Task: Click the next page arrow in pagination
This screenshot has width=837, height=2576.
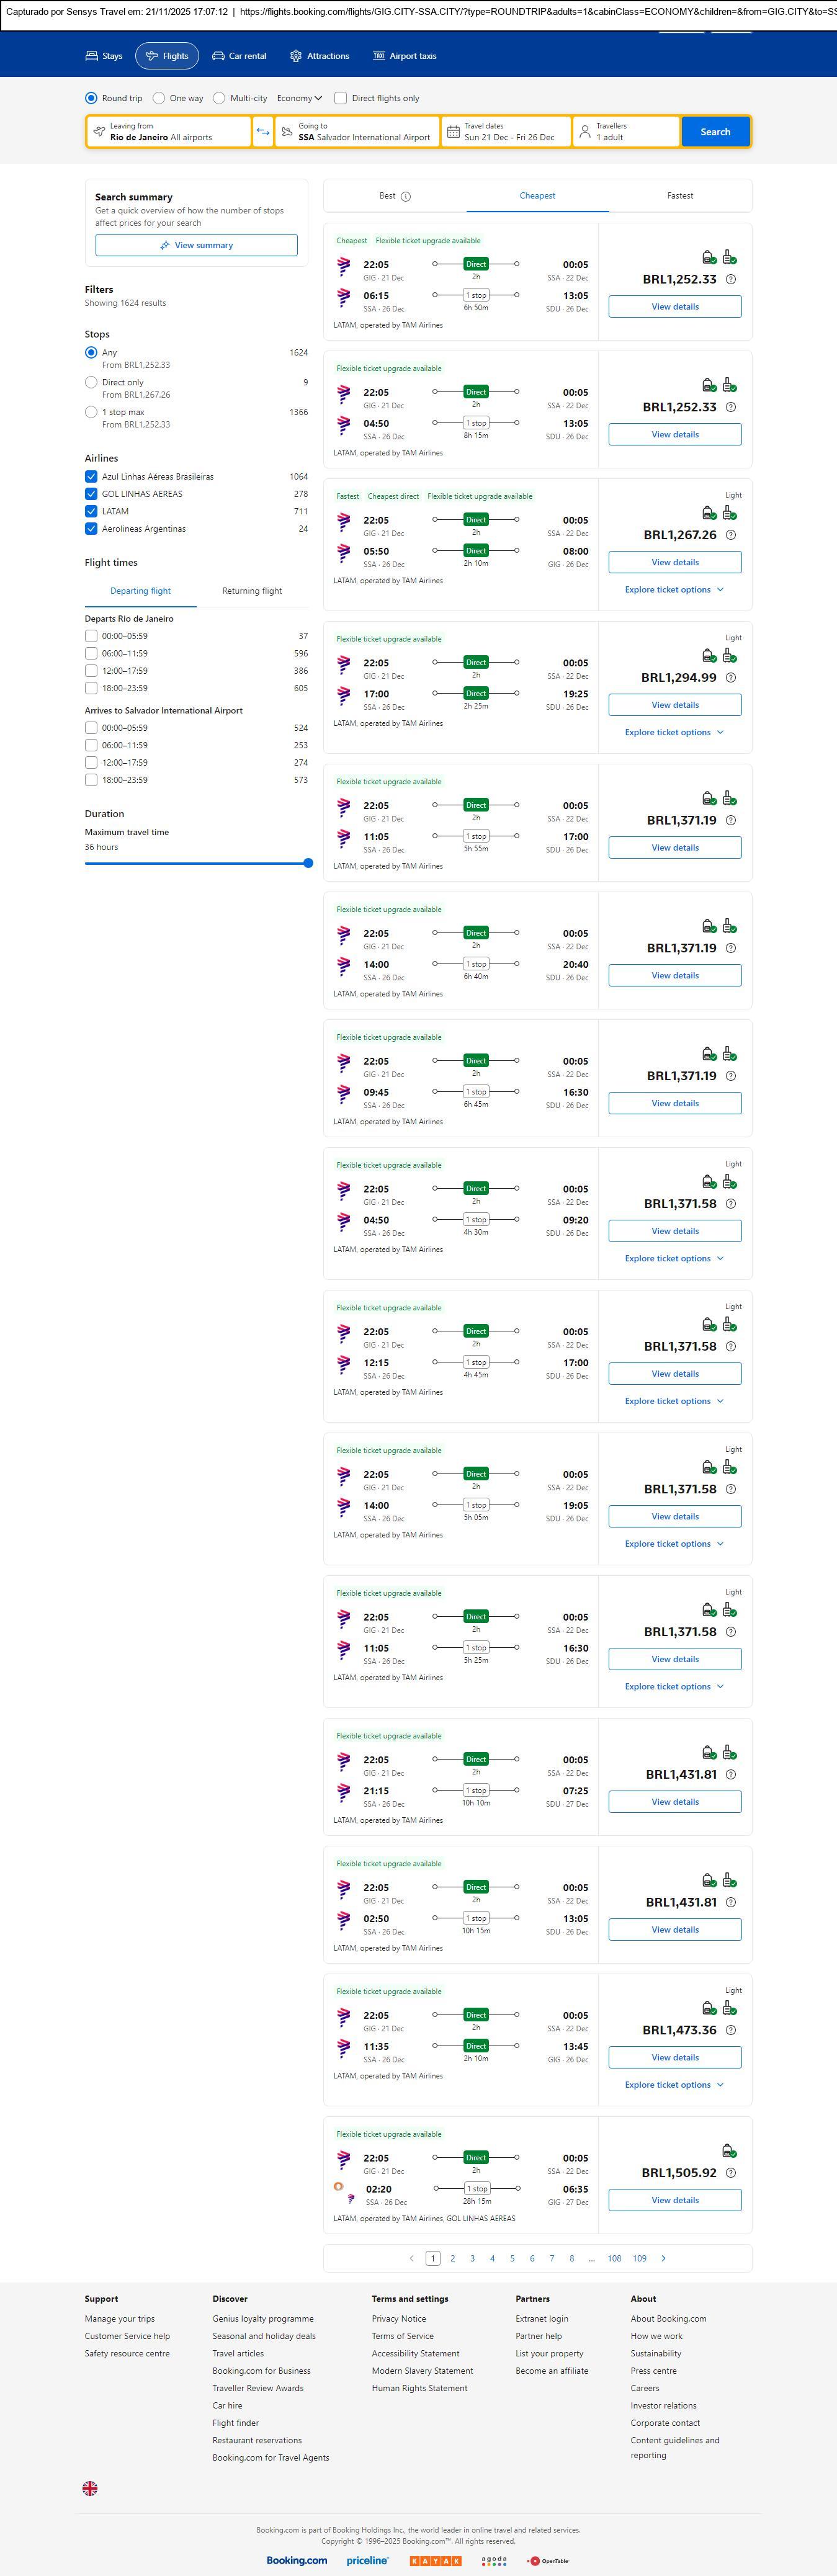Action: point(663,2258)
